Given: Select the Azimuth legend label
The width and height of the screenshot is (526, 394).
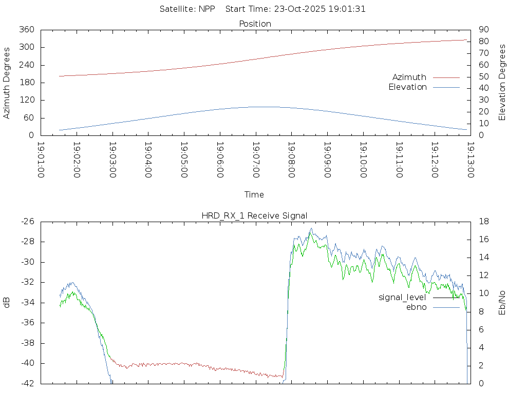Looking at the screenshot, I should [409, 77].
